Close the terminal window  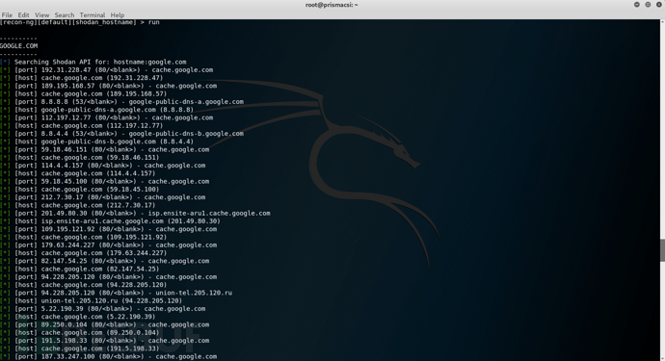pyautogui.click(x=658, y=5)
